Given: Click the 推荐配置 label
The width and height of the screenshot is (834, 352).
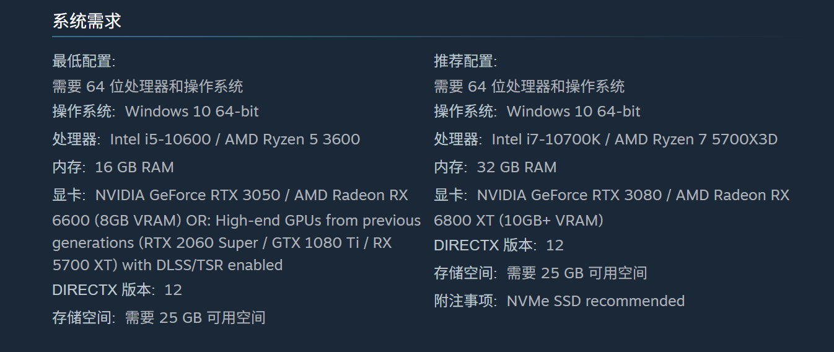Looking at the screenshot, I should tap(465, 61).
